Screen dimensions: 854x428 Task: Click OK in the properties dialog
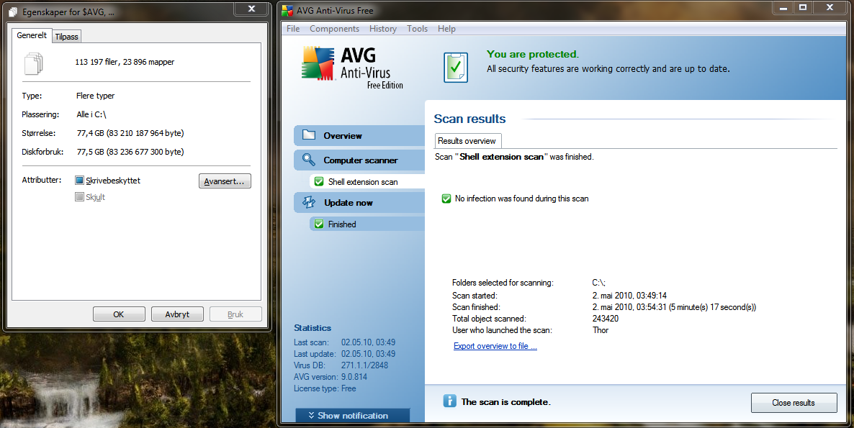tap(119, 314)
